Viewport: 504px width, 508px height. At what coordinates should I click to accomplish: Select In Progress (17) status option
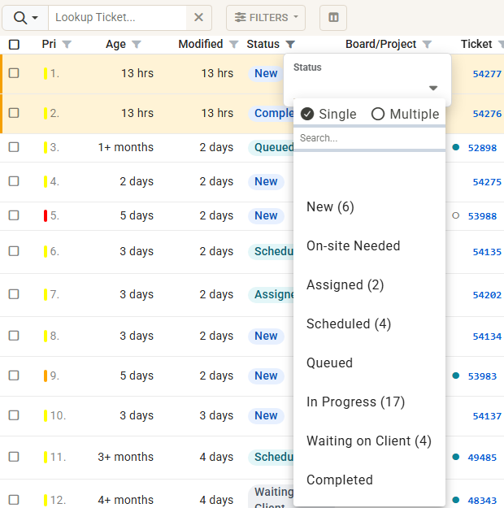coord(370,402)
